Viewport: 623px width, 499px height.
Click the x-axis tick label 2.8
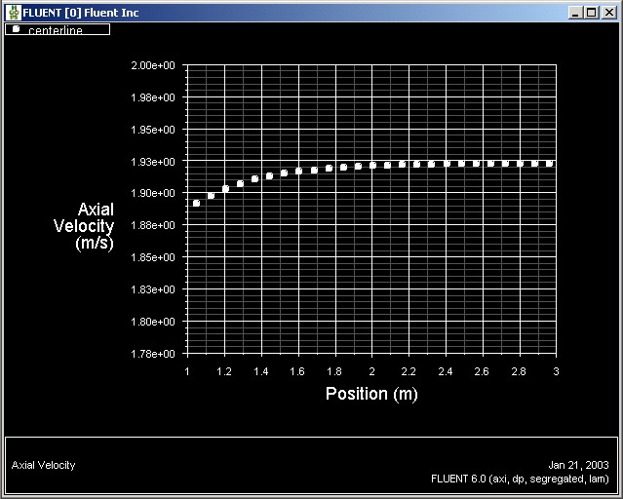[519, 372]
